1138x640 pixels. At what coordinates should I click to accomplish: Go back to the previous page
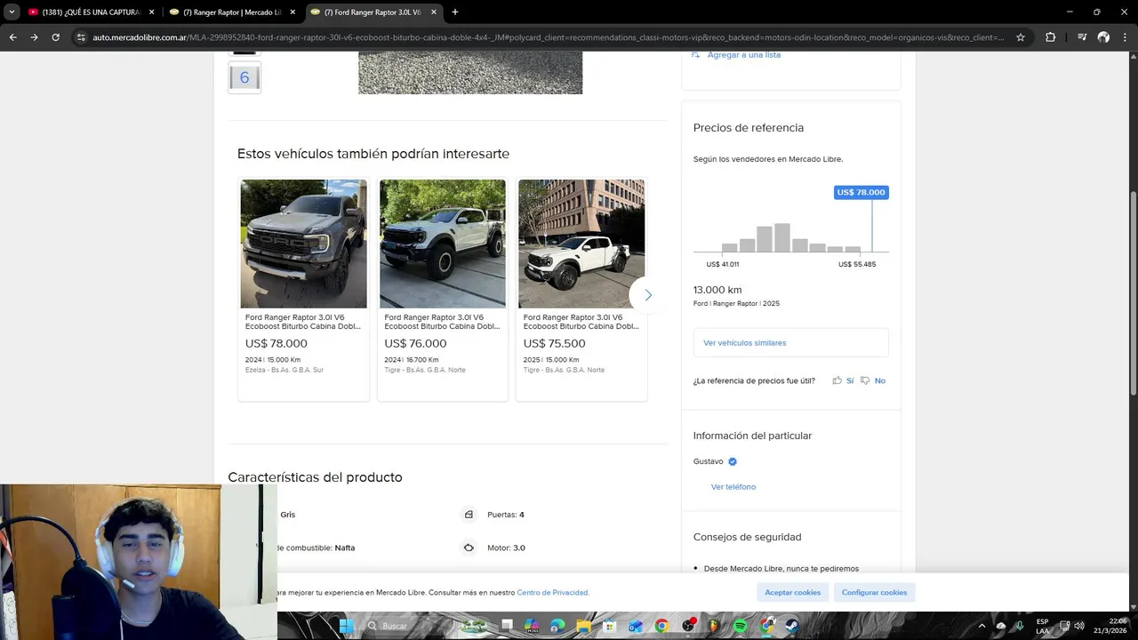[x=12, y=37]
